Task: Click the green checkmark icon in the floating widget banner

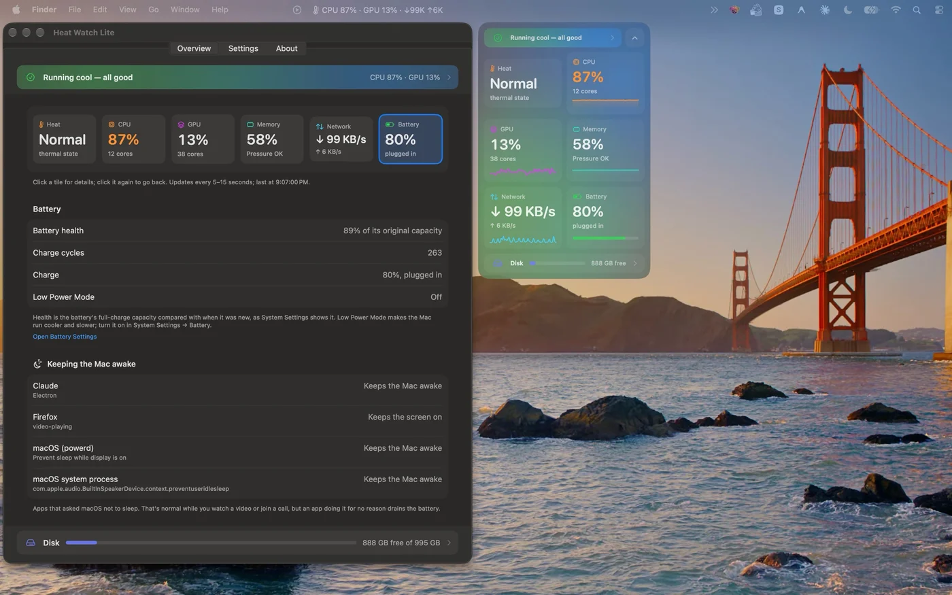Action: pos(497,38)
